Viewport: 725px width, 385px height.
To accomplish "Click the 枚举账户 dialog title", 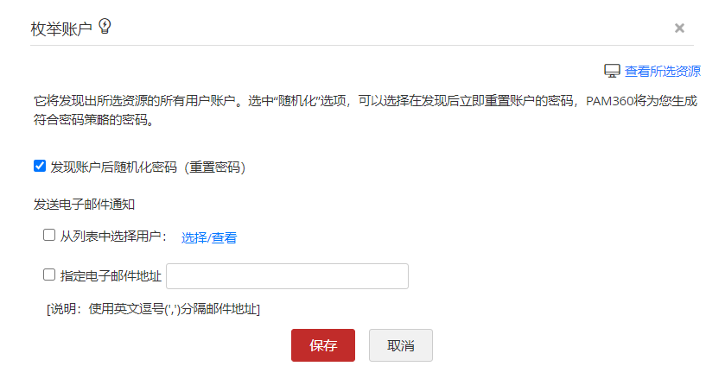I will point(61,28).
